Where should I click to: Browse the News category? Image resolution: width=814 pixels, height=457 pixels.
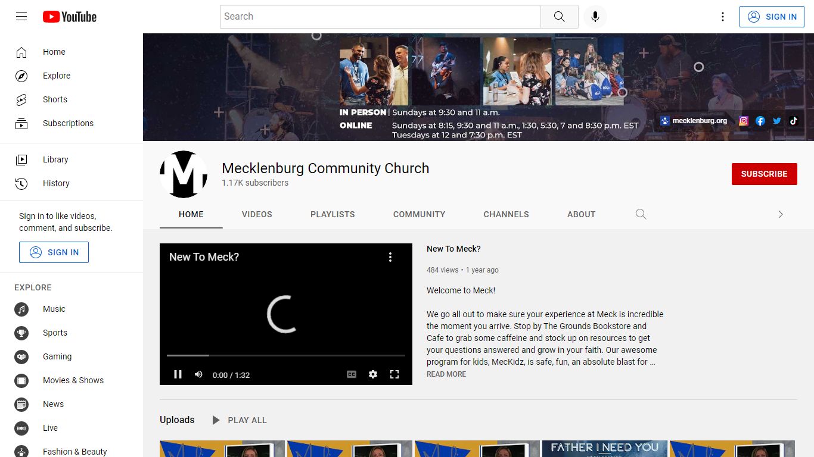point(72,404)
